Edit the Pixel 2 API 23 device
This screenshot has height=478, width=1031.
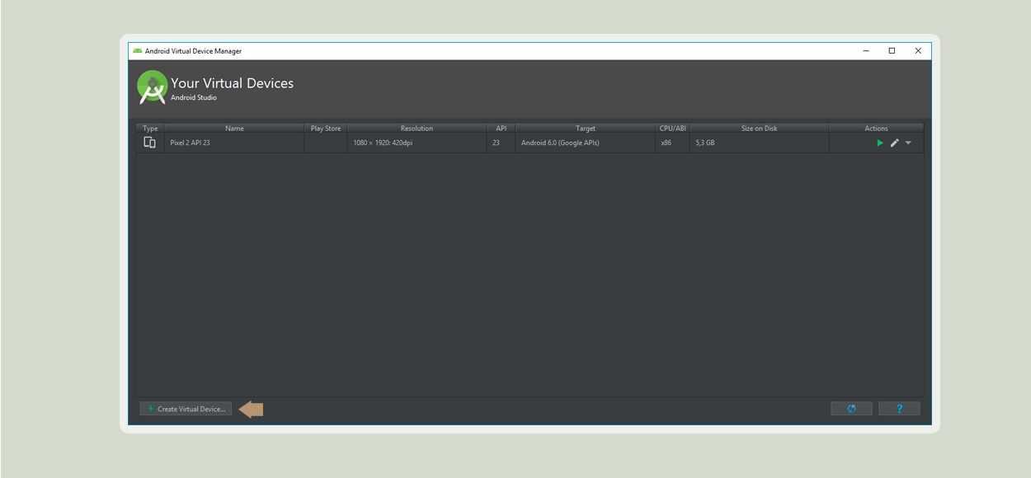(894, 143)
